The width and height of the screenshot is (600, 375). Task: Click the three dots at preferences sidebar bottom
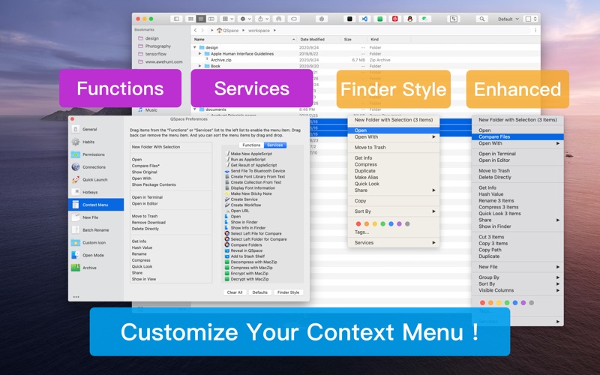(76, 297)
